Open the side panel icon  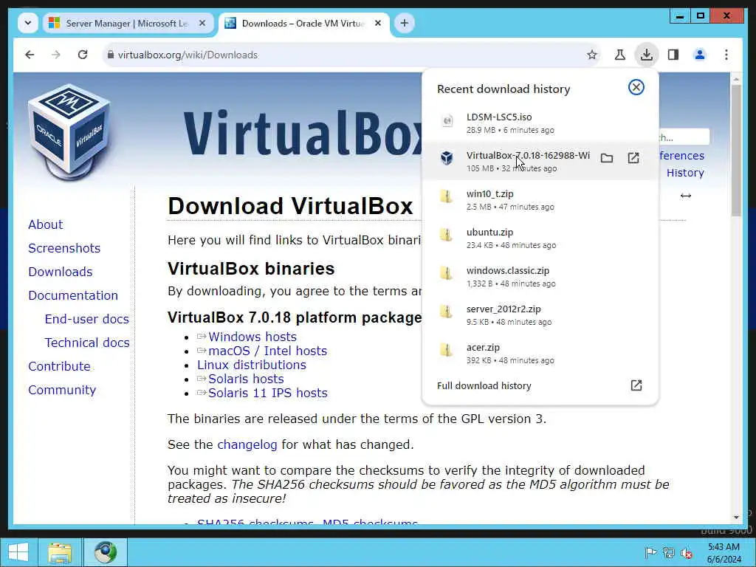click(x=673, y=55)
